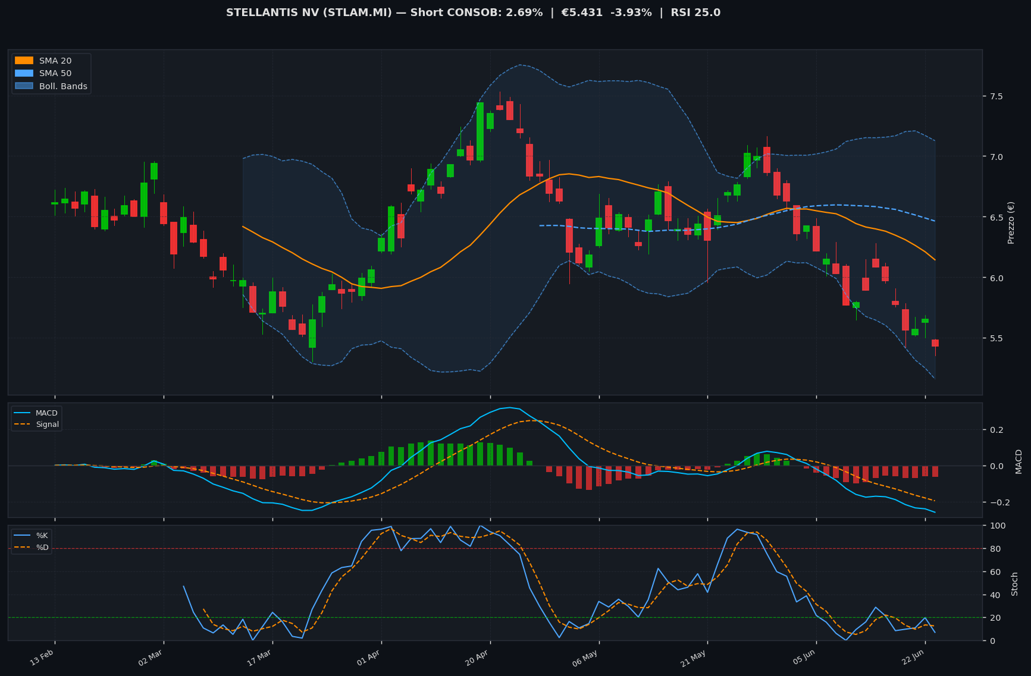Click the "17 Mar" date label
1031x676 pixels.
(259, 657)
